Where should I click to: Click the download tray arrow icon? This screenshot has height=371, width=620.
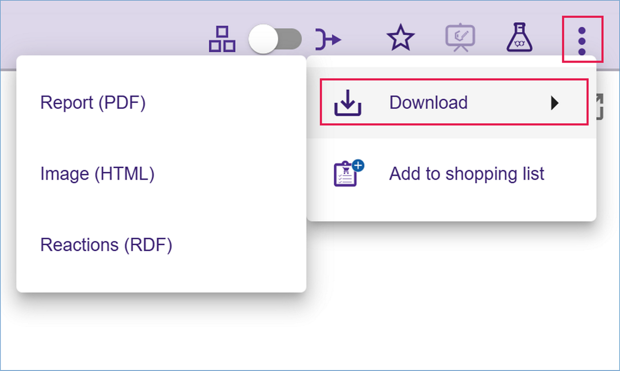347,103
